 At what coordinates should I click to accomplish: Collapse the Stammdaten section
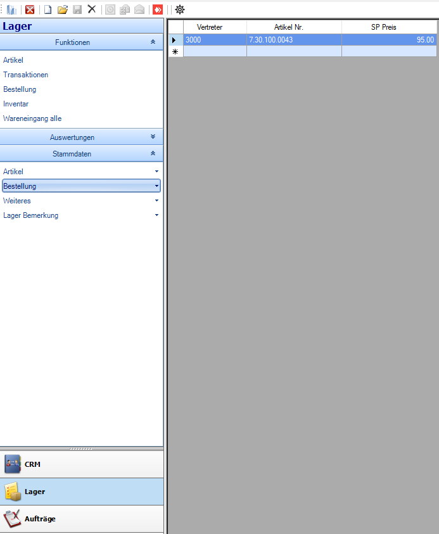point(153,153)
